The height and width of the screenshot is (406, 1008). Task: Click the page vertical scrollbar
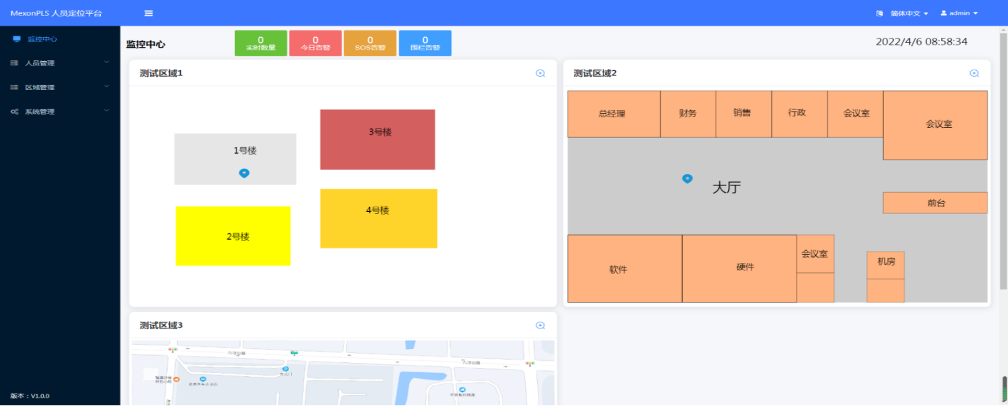[x=1003, y=159]
